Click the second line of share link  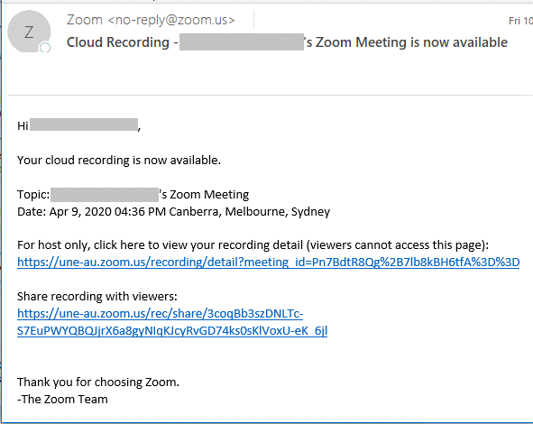pyautogui.click(x=172, y=330)
